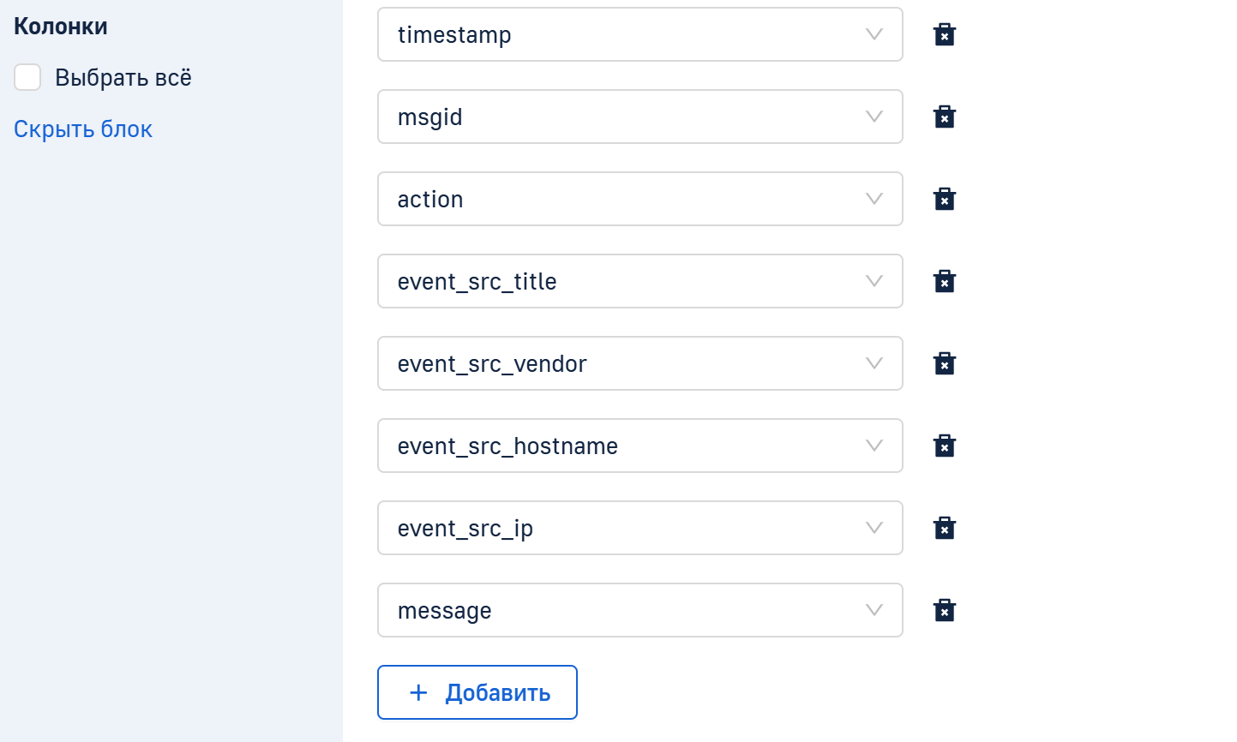Toggle the "Выбрать всё" checkbox

click(27, 77)
